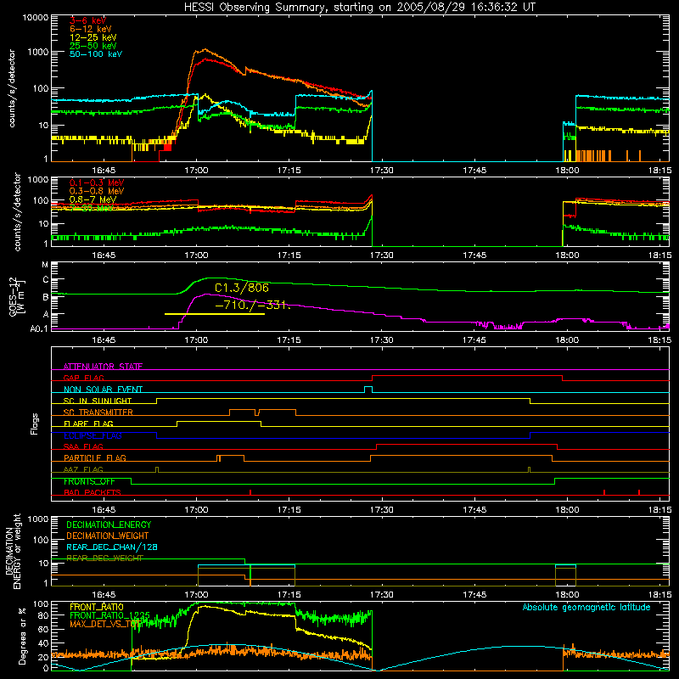The height and width of the screenshot is (679, 679).
Task: Click the 'GOES-12' y-axis label
Action: coord(14,296)
